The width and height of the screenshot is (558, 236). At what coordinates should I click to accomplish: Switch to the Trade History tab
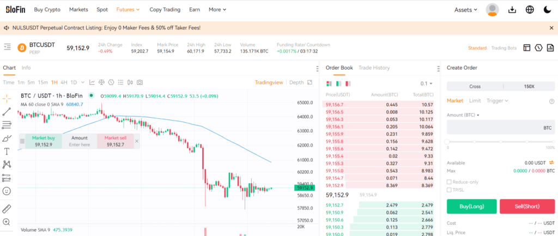[x=374, y=68]
